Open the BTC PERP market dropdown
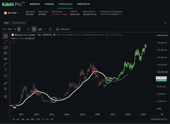This screenshot has width=170, height=124. pyautogui.click(x=12, y=13)
